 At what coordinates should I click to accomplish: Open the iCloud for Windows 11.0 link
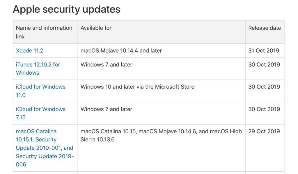tap(40, 91)
